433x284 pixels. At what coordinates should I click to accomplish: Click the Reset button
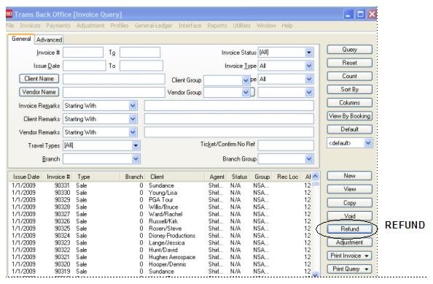point(349,63)
